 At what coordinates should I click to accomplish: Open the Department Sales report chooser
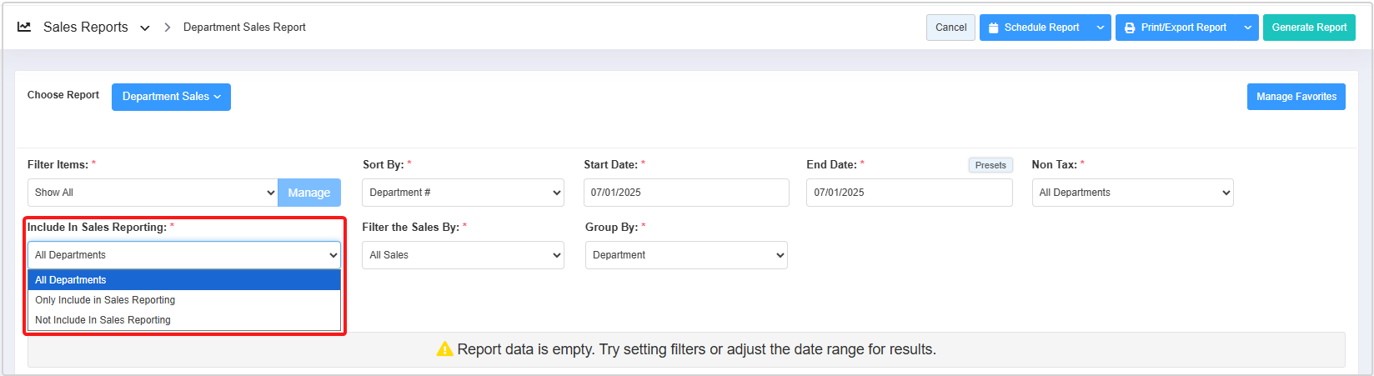171,97
